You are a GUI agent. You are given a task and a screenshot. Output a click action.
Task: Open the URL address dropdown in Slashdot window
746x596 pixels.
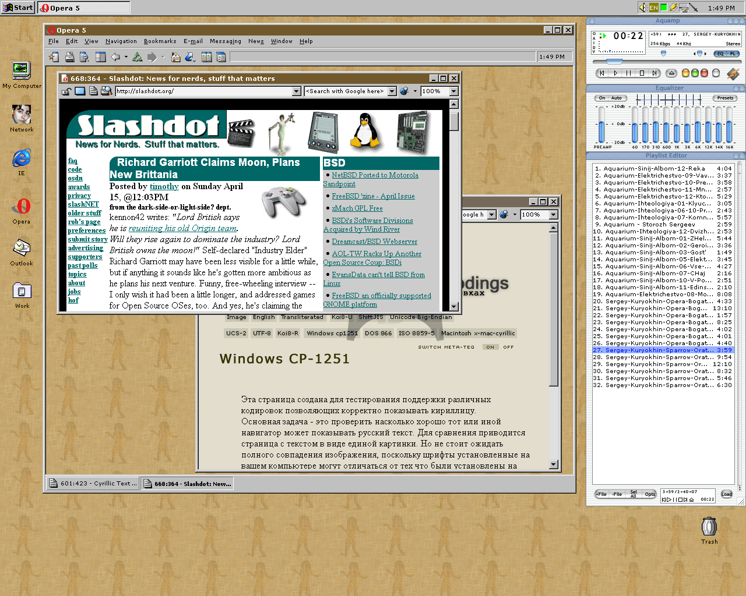point(296,91)
